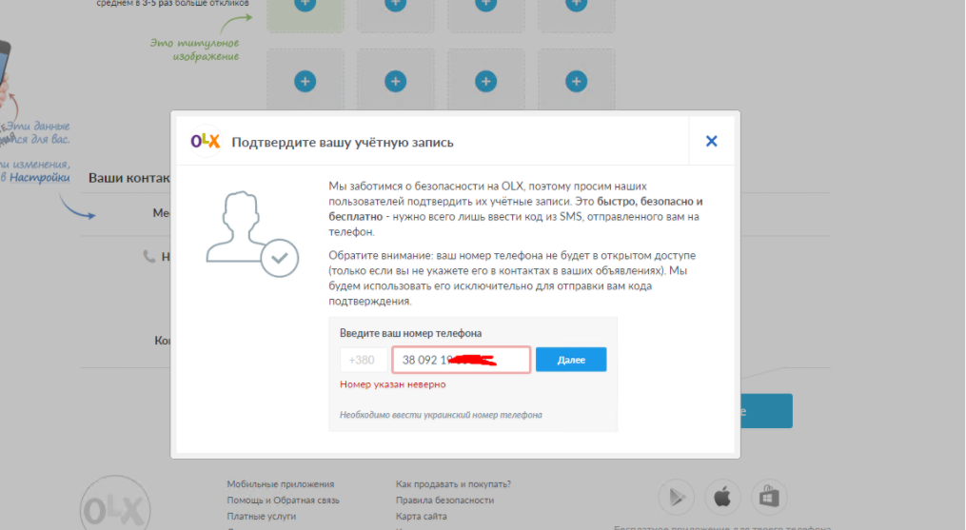Click the user profile checkmark illustration
Image resolution: width=966 pixels, height=530 pixels.
click(252, 233)
